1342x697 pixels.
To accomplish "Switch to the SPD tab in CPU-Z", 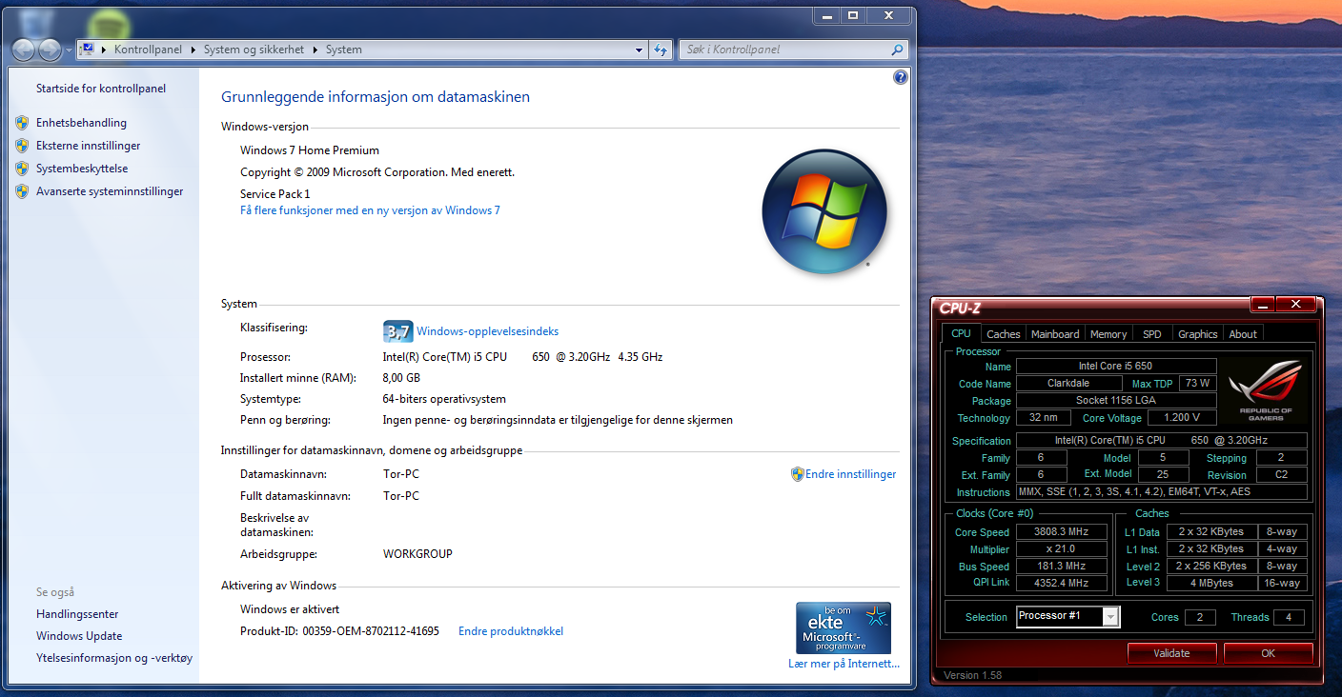I will (x=1152, y=334).
